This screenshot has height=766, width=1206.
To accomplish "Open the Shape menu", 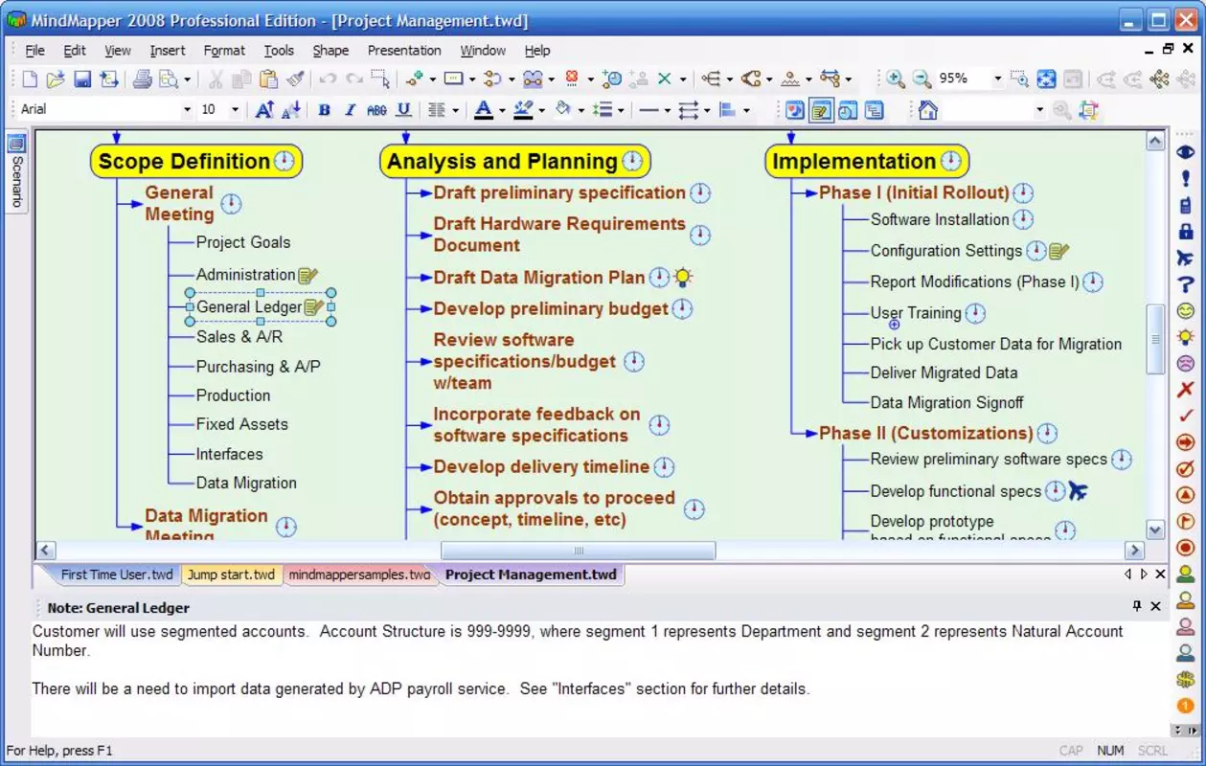I will tap(330, 51).
